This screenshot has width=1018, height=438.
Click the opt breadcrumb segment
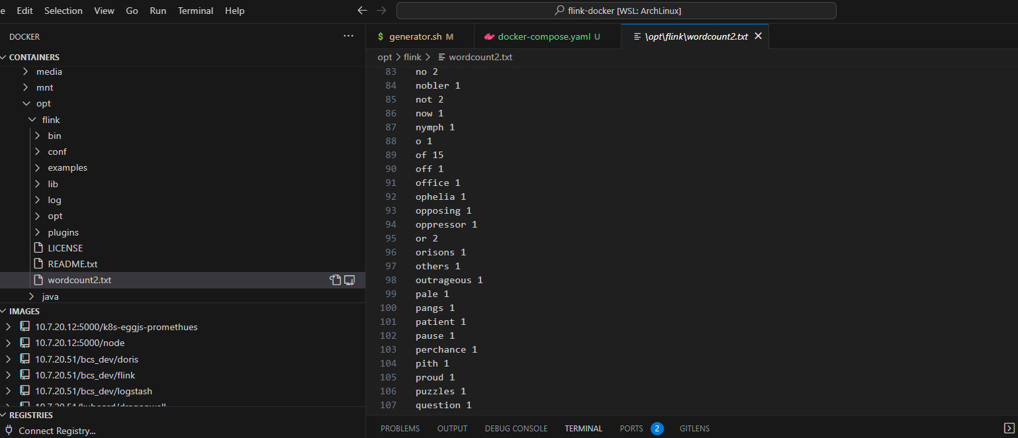click(x=385, y=57)
